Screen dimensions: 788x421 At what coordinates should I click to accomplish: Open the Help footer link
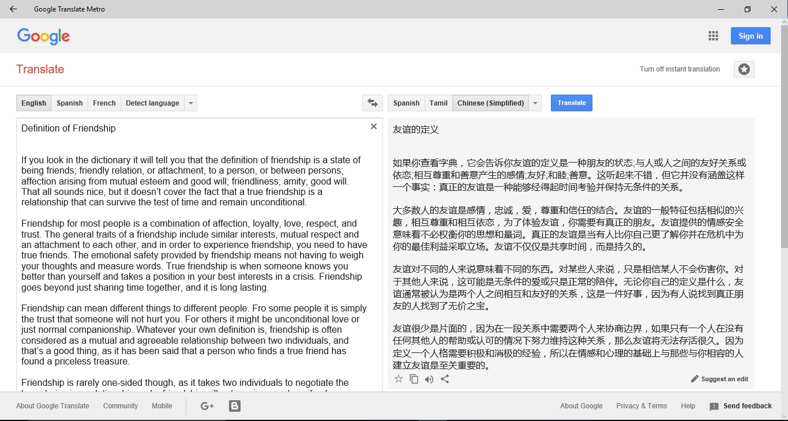click(688, 406)
